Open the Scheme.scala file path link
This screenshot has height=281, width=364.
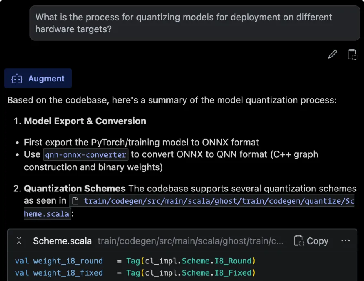tap(212, 201)
